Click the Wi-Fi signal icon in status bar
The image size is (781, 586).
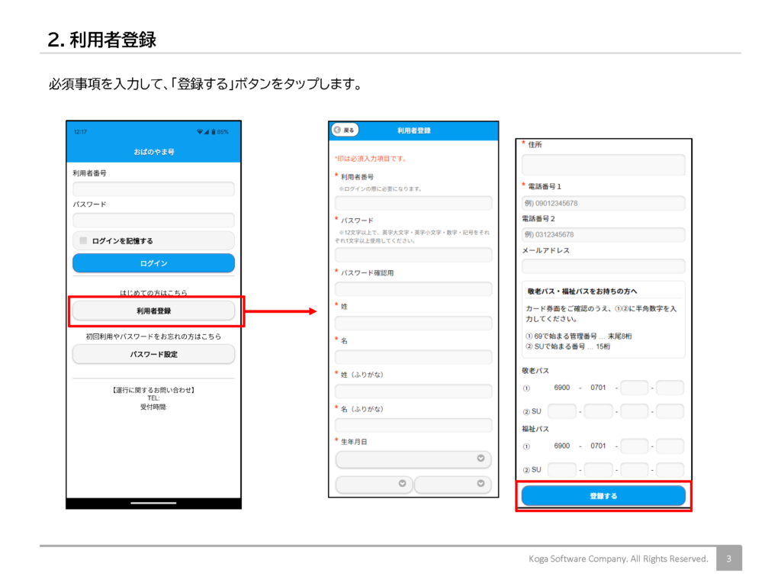pyautogui.click(x=200, y=132)
